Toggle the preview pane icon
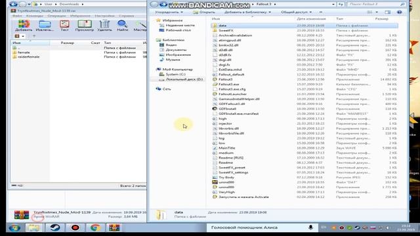This screenshot has height=236, width=420. (x=387, y=12)
